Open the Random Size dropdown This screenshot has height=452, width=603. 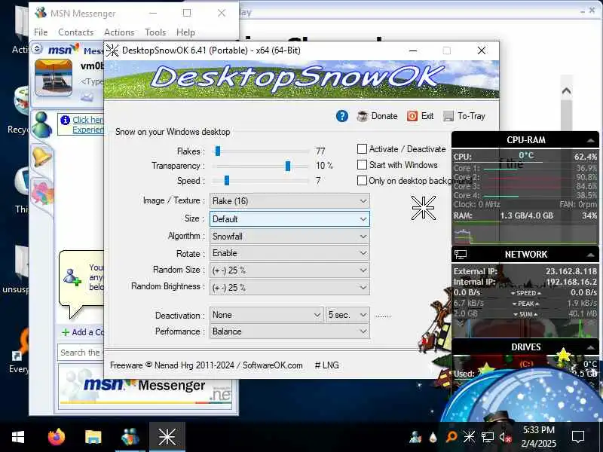(x=289, y=270)
